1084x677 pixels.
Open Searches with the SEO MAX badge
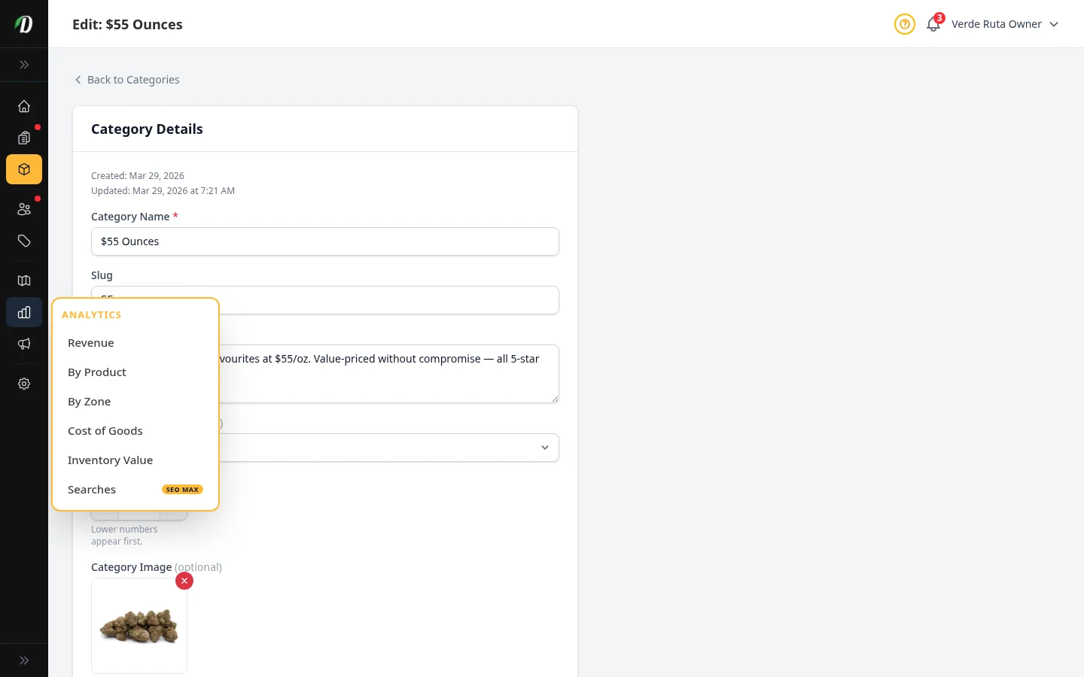coord(92,489)
